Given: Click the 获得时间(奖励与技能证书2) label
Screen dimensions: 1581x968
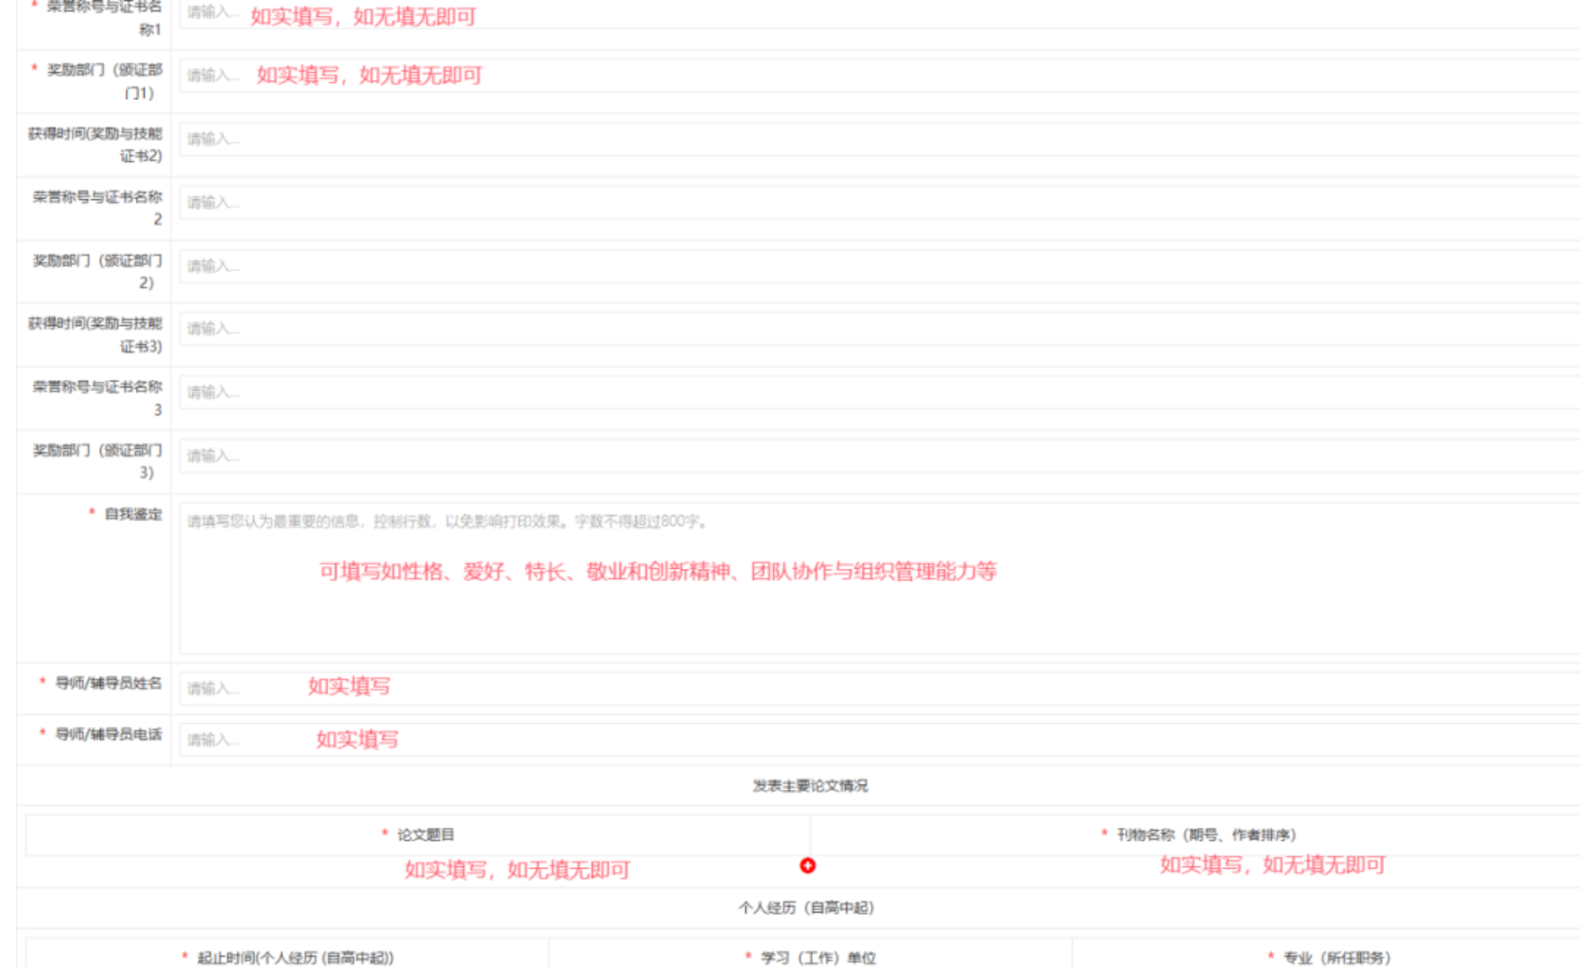Looking at the screenshot, I should (95, 145).
